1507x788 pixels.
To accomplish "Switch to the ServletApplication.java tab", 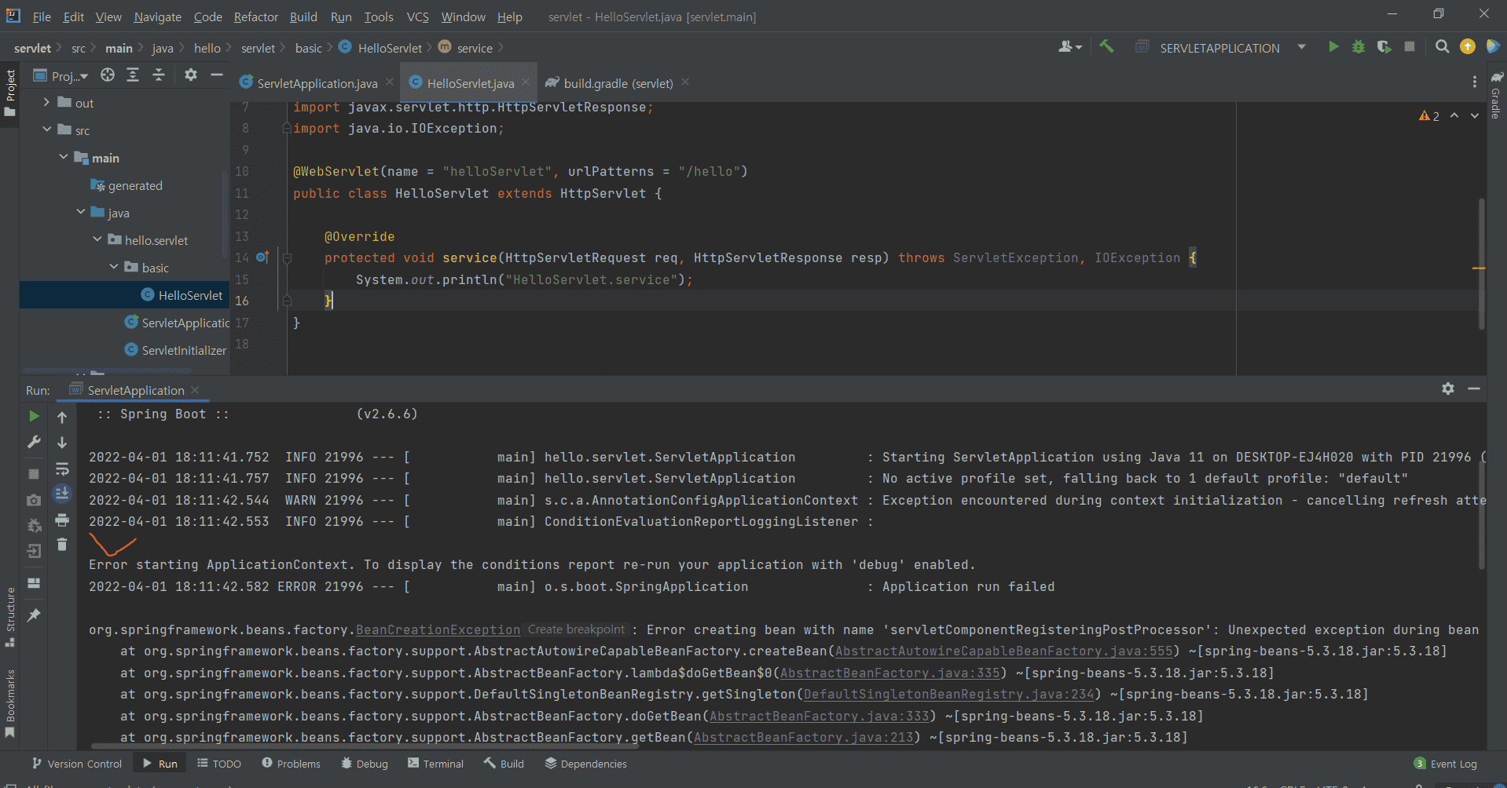I will click(x=317, y=83).
